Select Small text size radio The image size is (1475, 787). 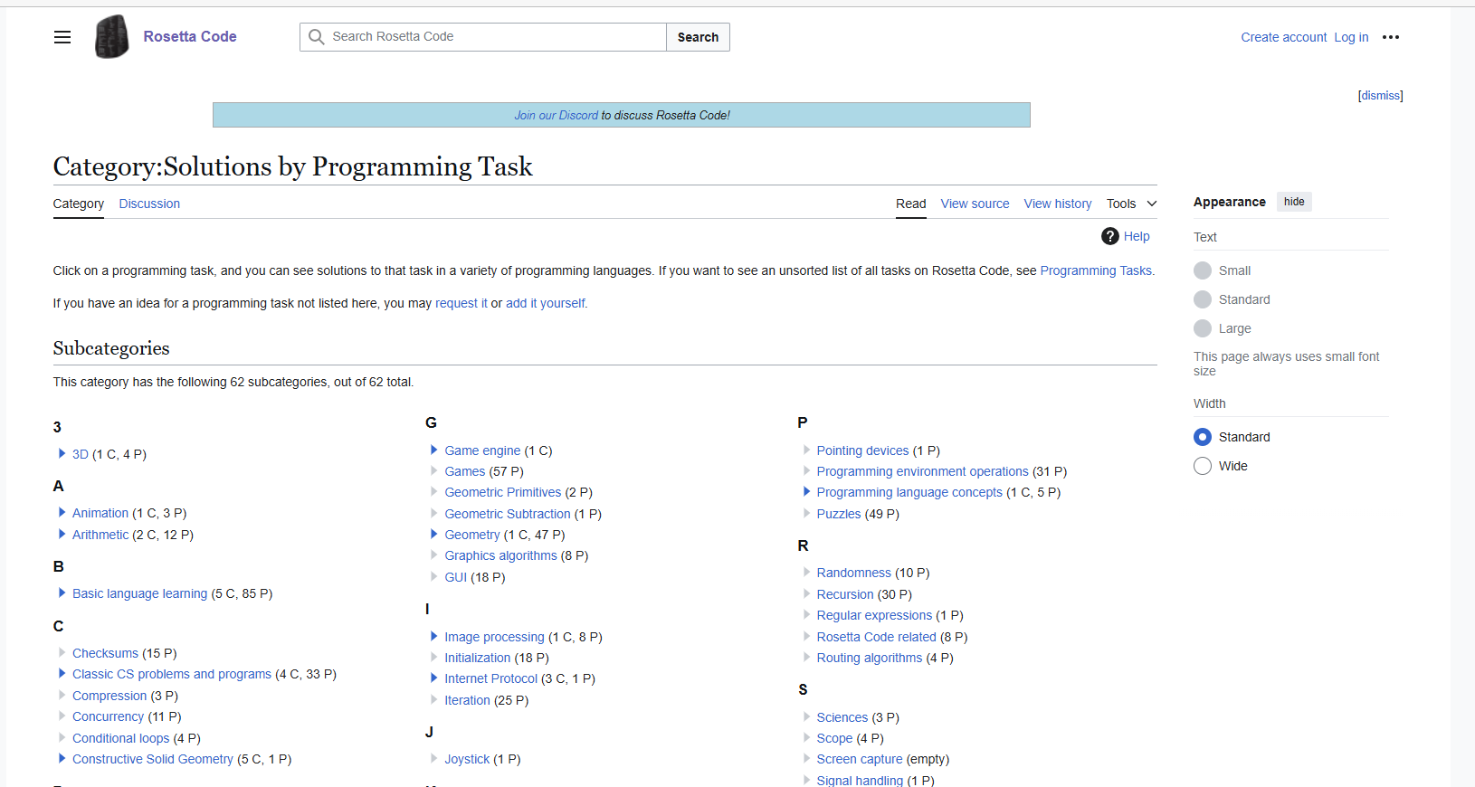(1203, 270)
